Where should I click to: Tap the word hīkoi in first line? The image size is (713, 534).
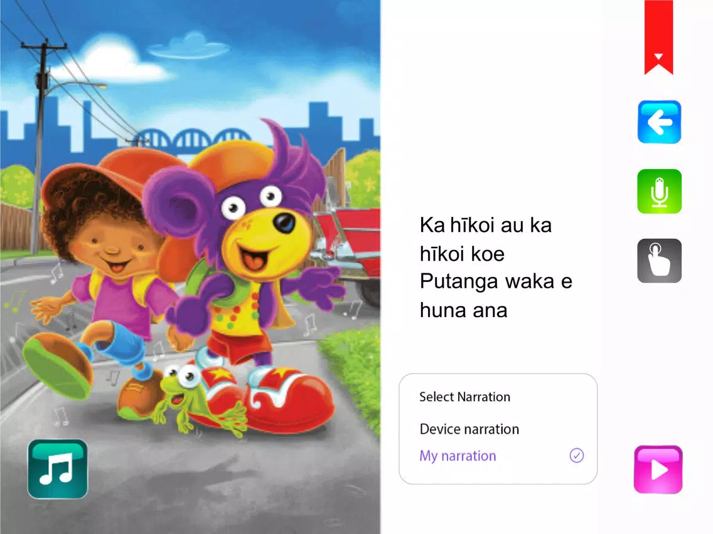tap(478, 225)
